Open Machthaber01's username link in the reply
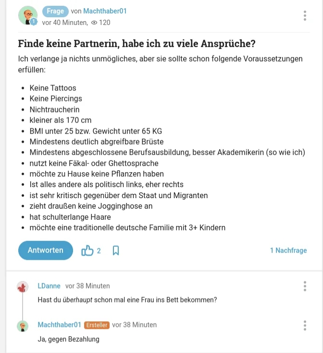Viewport: 323px width, 353px height. pyautogui.click(x=60, y=325)
